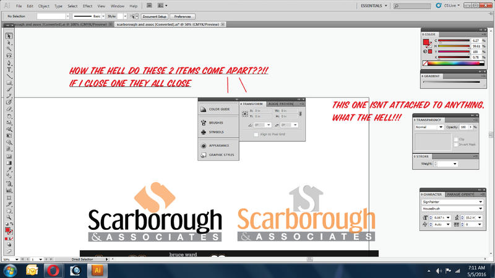The image size is (495, 278).
Task: Click the CS Live icon
Action: tap(438, 6)
